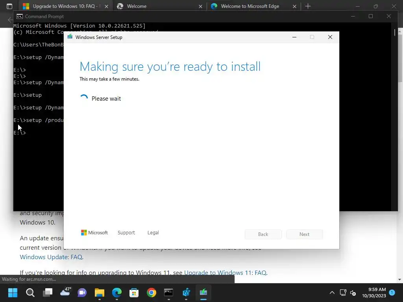
Task: Click the 'E:\>setup /produ' line in Command Prompt
Action: point(39,120)
